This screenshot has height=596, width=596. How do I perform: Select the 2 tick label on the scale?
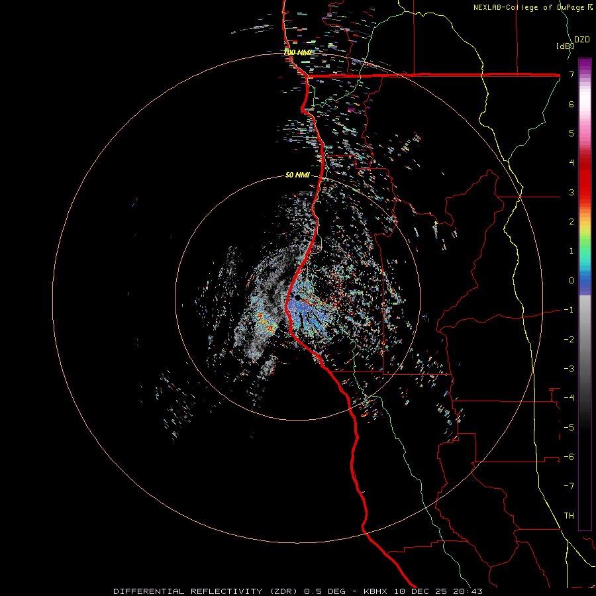tap(571, 222)
